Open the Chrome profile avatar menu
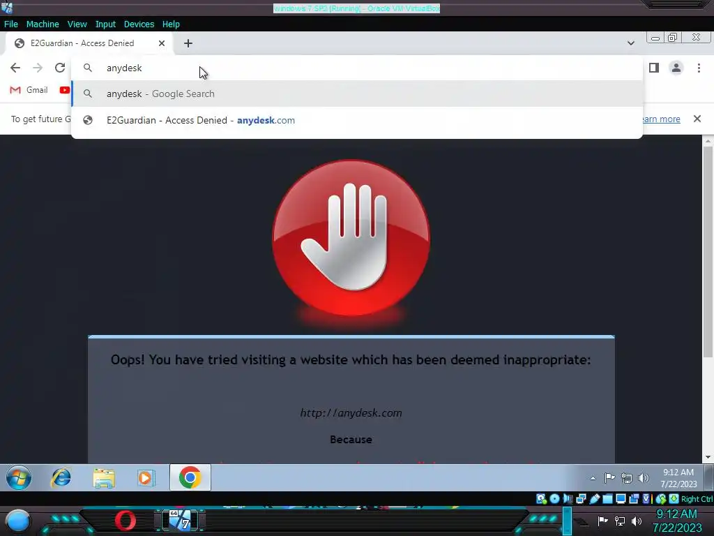 (x=676, y=68)
